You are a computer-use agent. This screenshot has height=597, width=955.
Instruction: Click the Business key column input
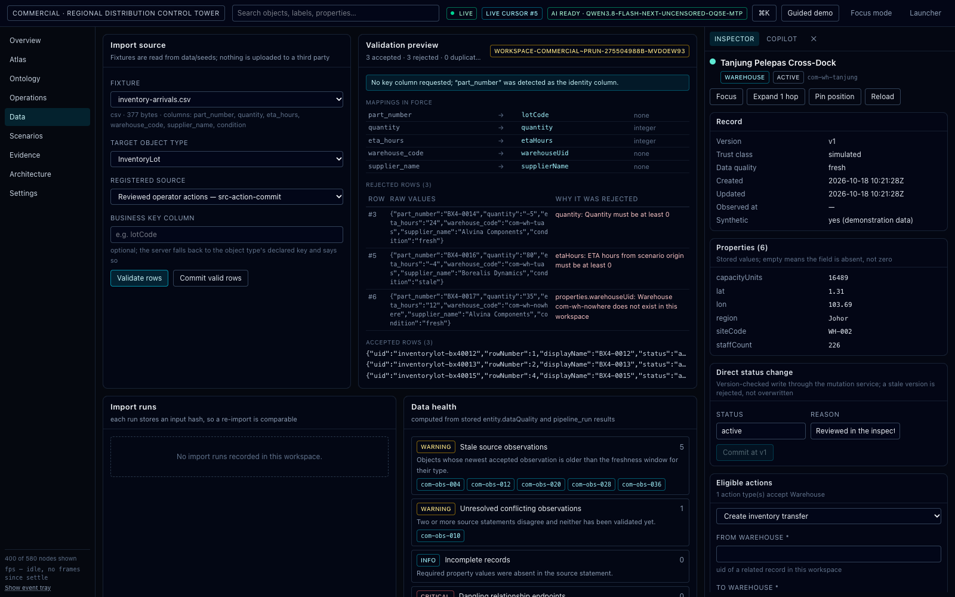click(x=227, y=235)
